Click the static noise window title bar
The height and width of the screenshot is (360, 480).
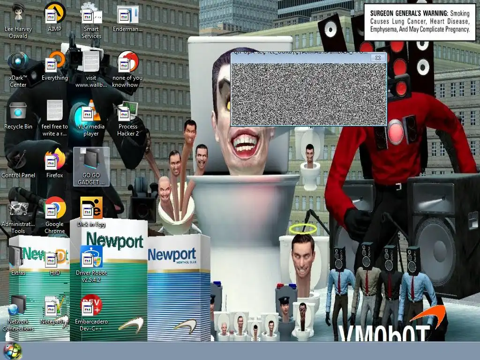pos(300,58)
